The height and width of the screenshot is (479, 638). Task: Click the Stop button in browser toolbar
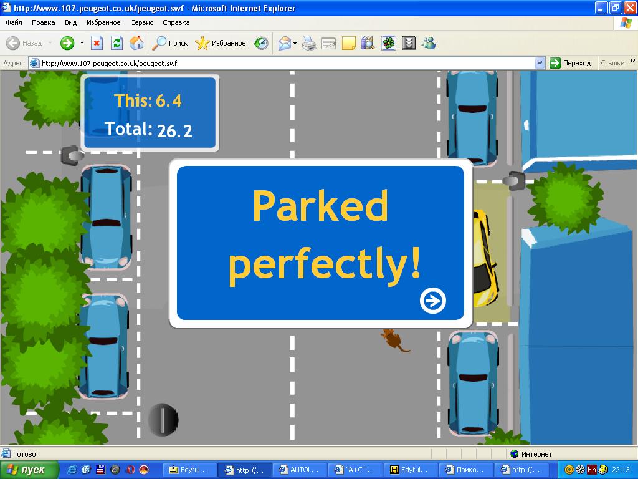[97, 43]
